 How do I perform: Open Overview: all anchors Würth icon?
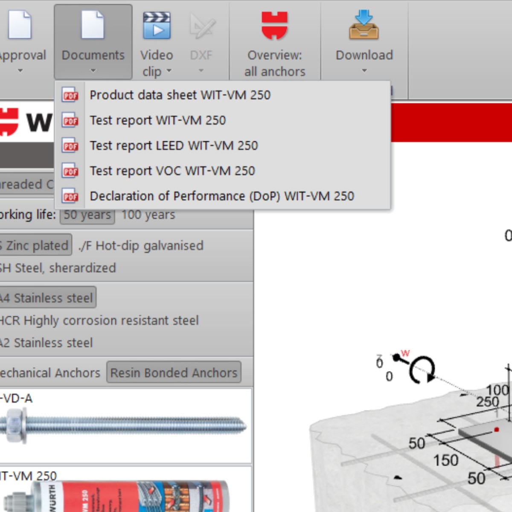274,26
